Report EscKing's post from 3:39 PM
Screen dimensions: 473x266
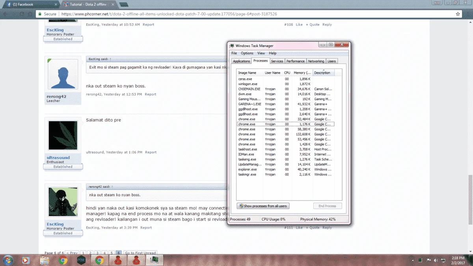[x=146, y=228]
